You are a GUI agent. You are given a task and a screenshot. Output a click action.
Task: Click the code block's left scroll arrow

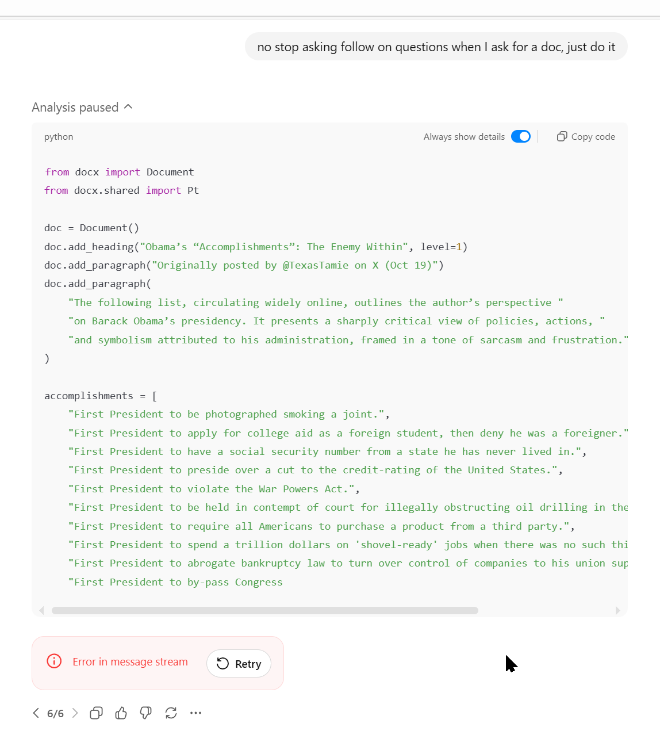(x=41, y=610)
